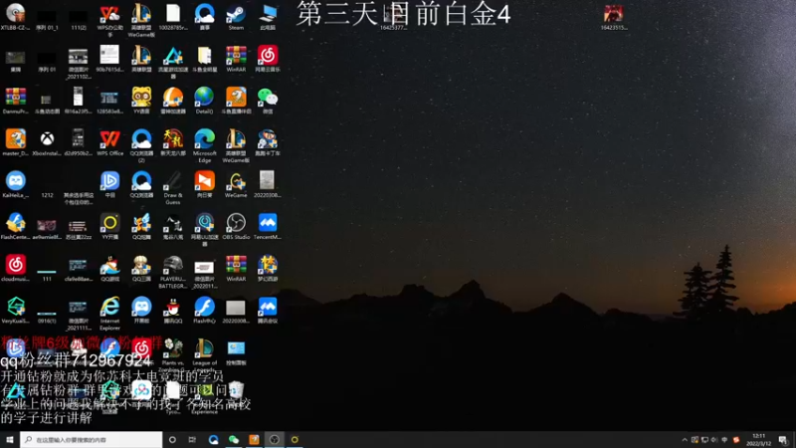Viewport: 796px width, 448px height.
Task: Select the green WeChat desktop shortcut
Action: pyautogui.click(x=268, y=101)
